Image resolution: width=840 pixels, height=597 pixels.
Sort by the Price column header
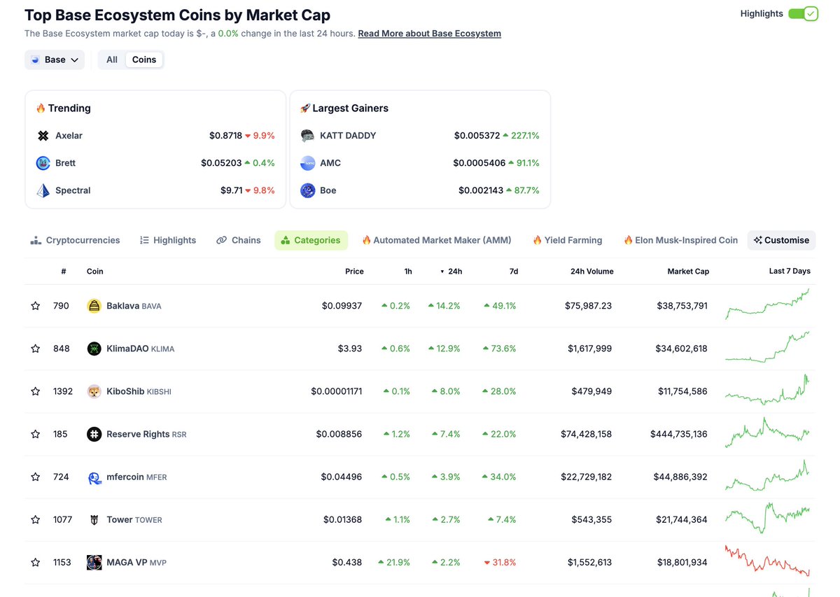tap(354, 272)
